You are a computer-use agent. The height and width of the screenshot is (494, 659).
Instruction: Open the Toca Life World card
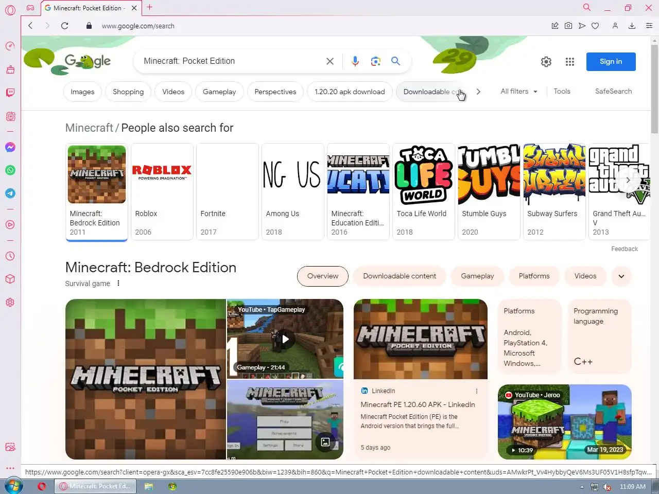click(424, 191)
